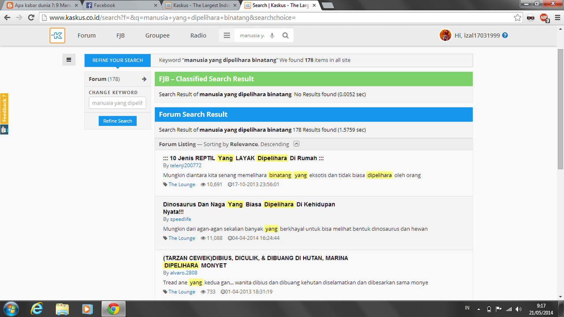Open the Groupee menu item

pos(157,36)
